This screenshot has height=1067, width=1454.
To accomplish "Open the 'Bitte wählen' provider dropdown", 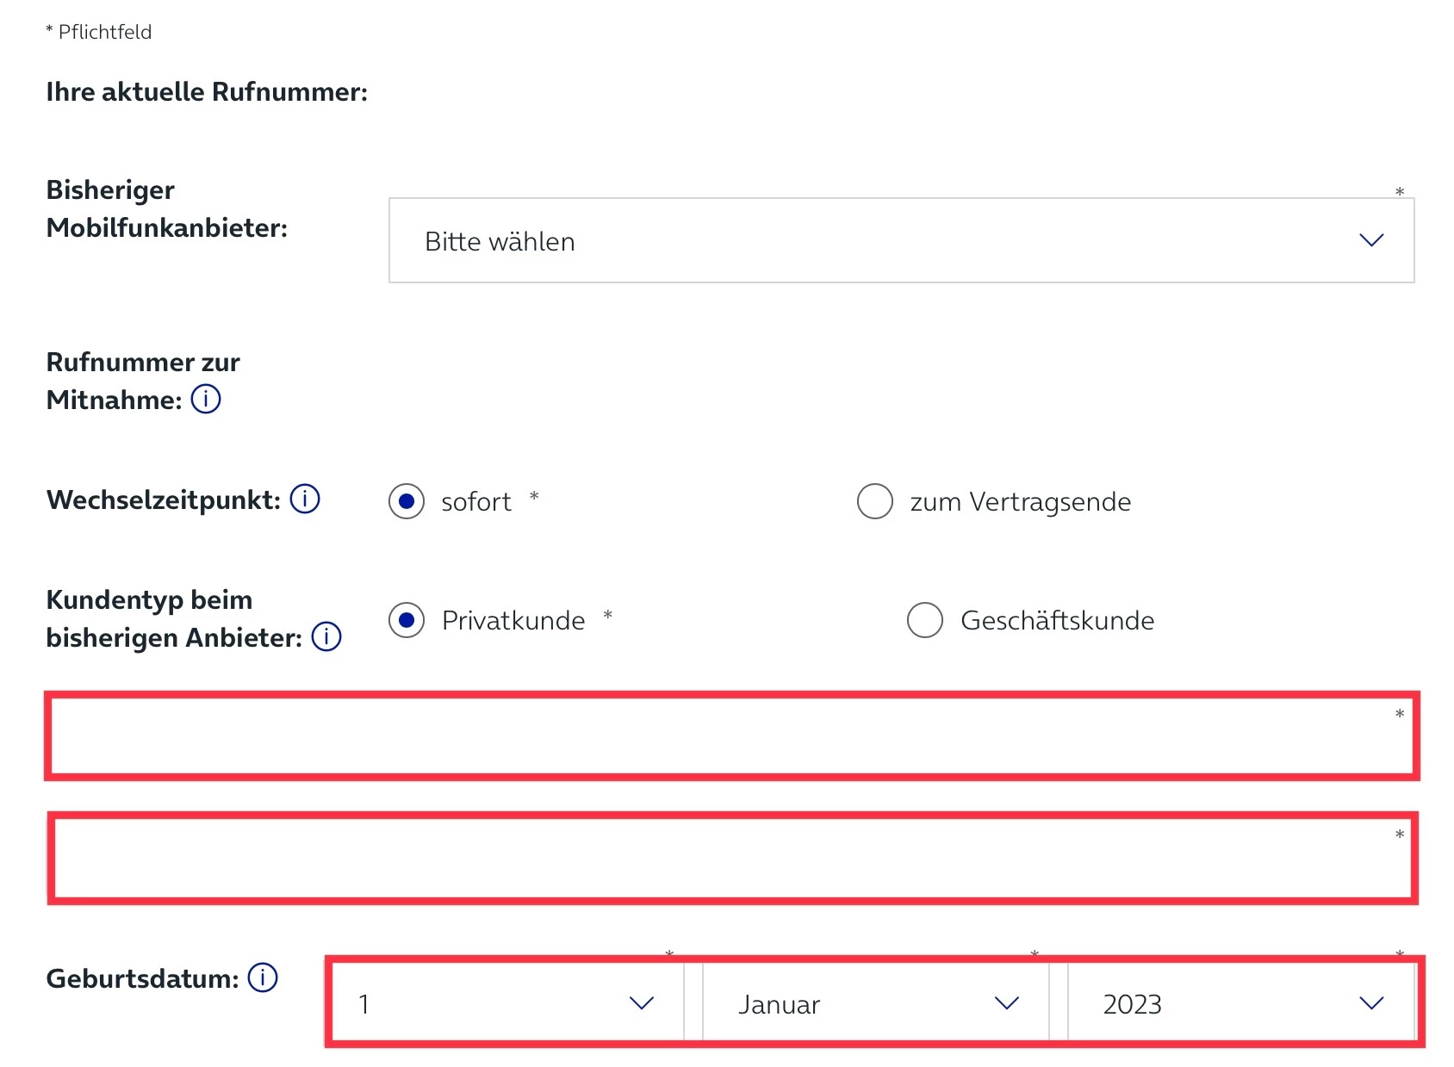I will click(x=900, y=240).
